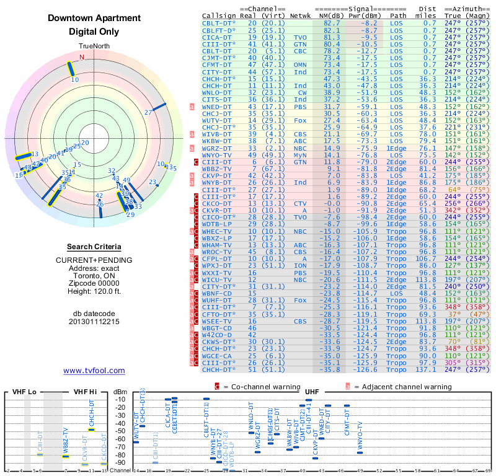Click the 'C' warning marker beside WHAM-TV
Screen dimensions: 496x476
coord(196,245)
